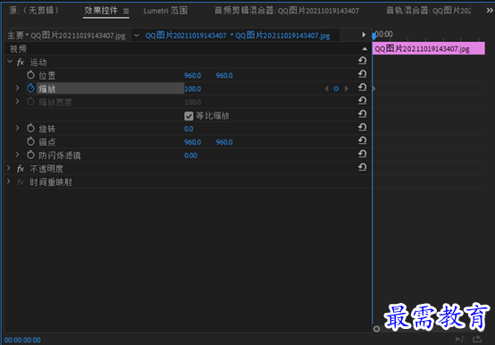This screenshot has width=495, height=345.
Task: Click the blue sequence clip name link
Action: click(x=238, y=36)
